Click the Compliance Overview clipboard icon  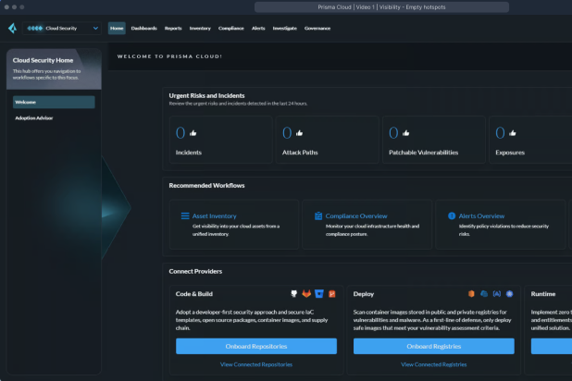click(x=318, y=215)
